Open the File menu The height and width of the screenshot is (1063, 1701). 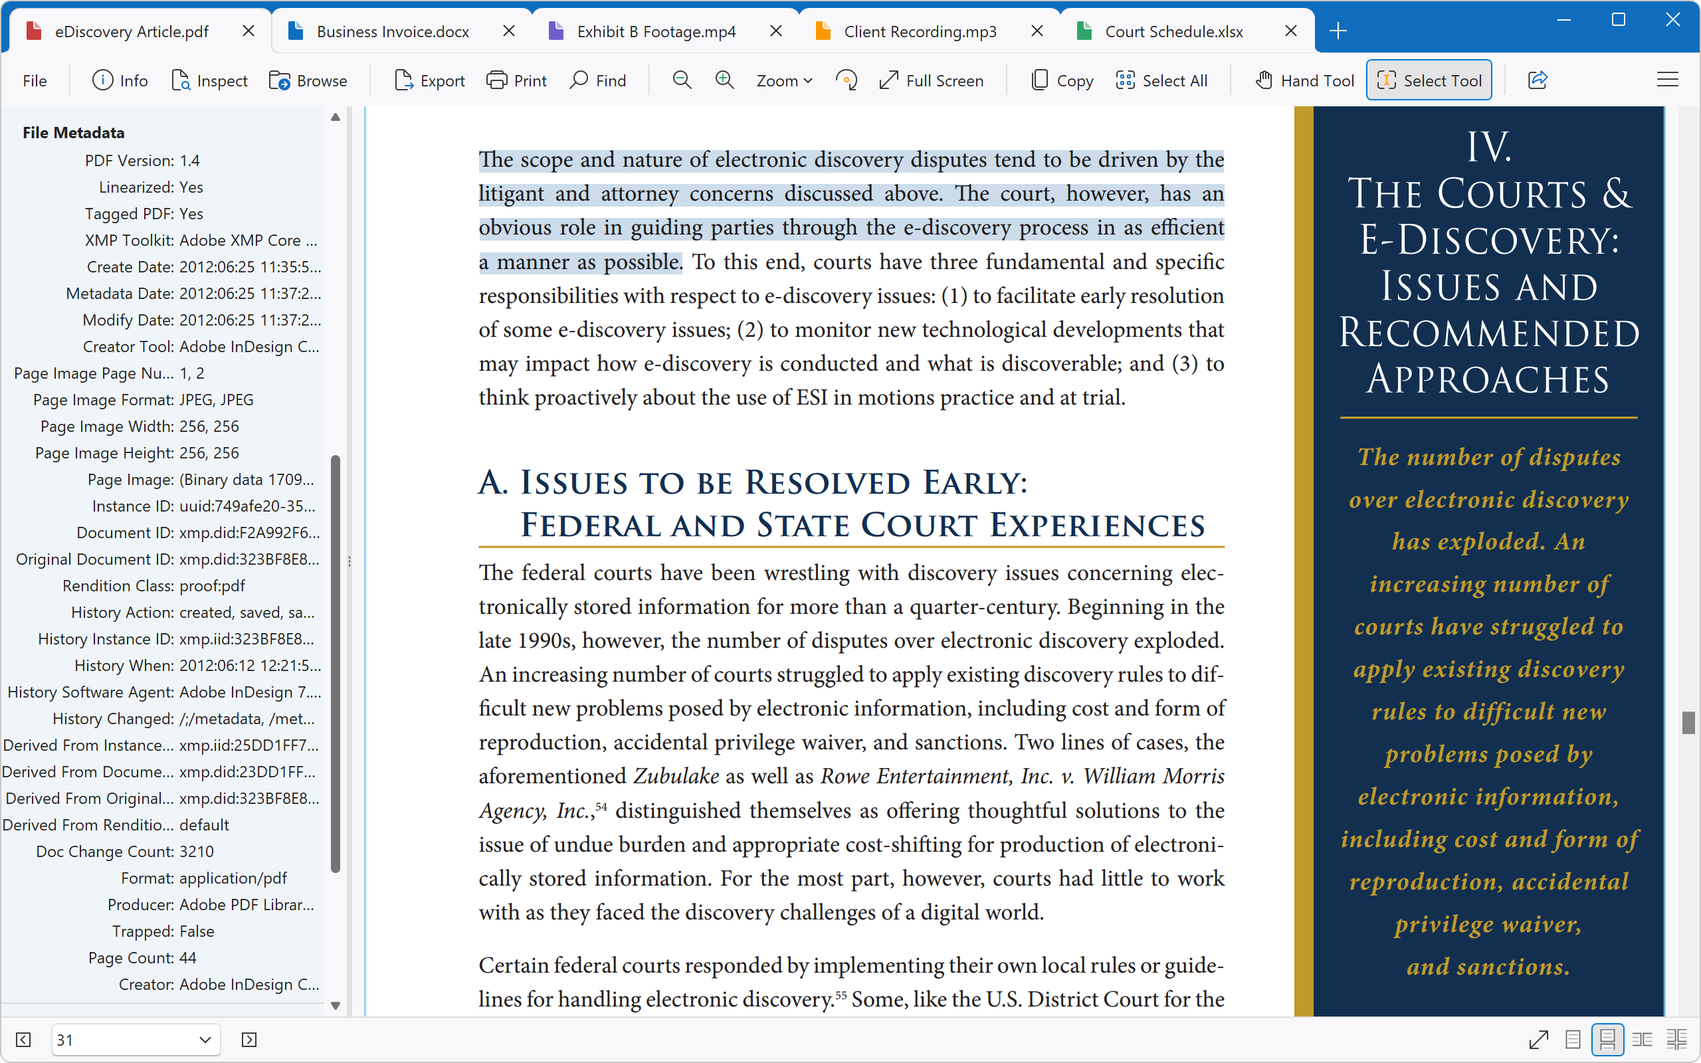[35, 80]
